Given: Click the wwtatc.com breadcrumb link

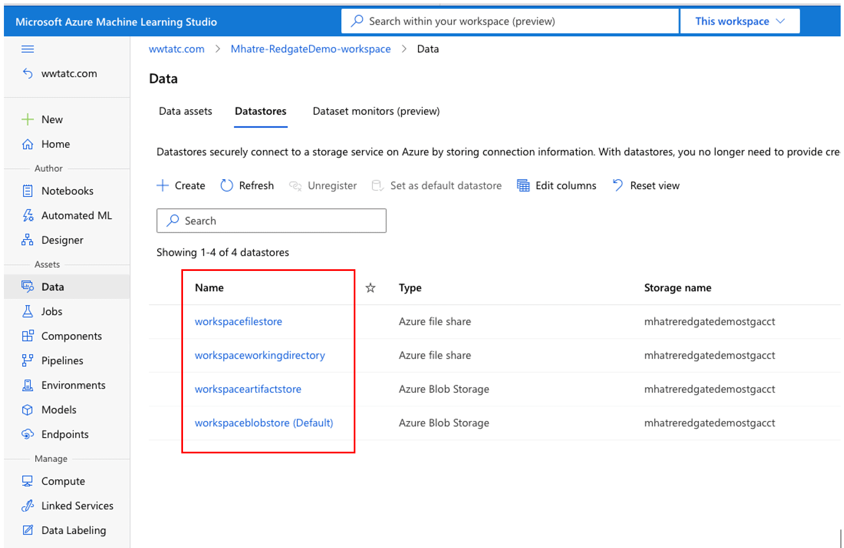Looking at the screenshot, I should tap(176, 49).
